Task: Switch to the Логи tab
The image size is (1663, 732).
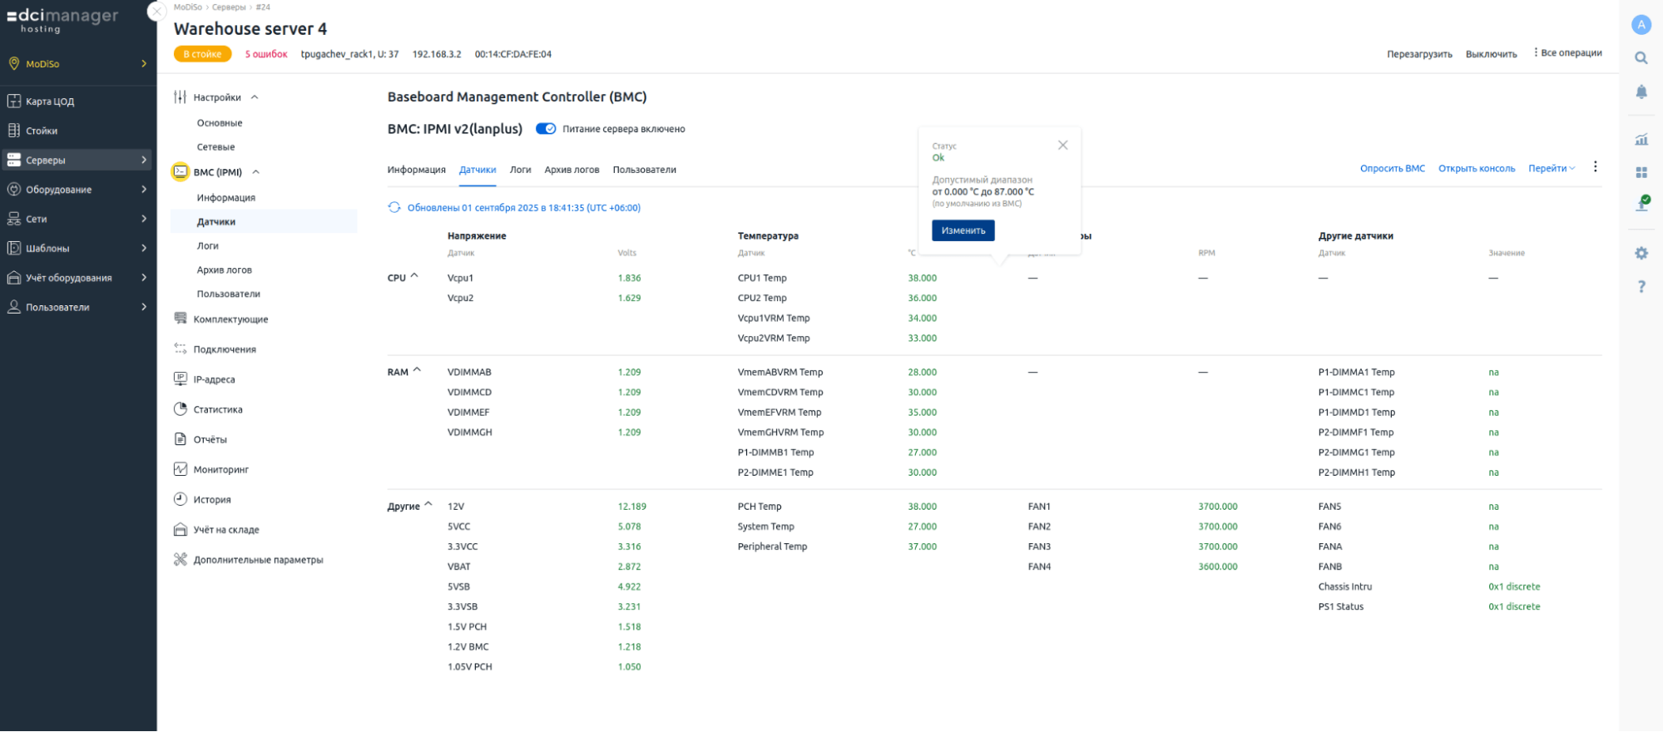Action: point(520,170)
